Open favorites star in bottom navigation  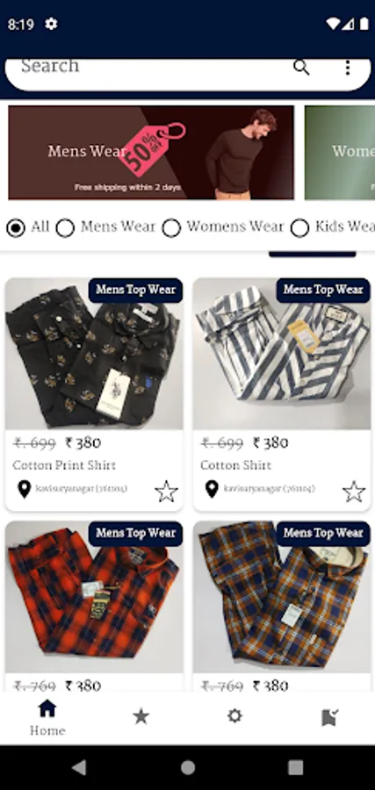click(141, 716)
